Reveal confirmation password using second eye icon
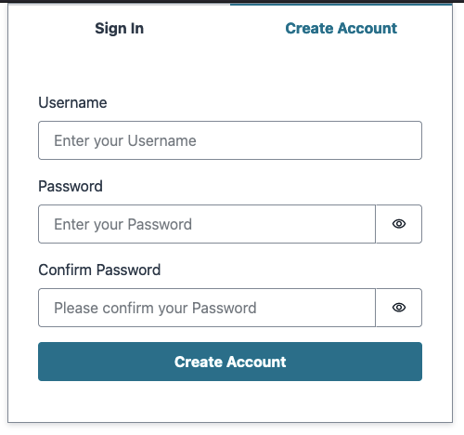464x435 pixels. pyautogui.click(x=399, y=308)
